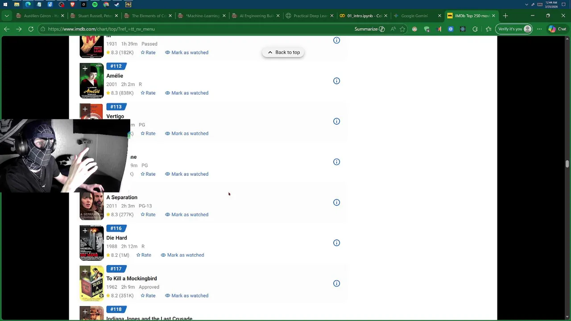Click the Summarize page button
The width and height of the screenshot is (571, 321).
coord(369,29)
